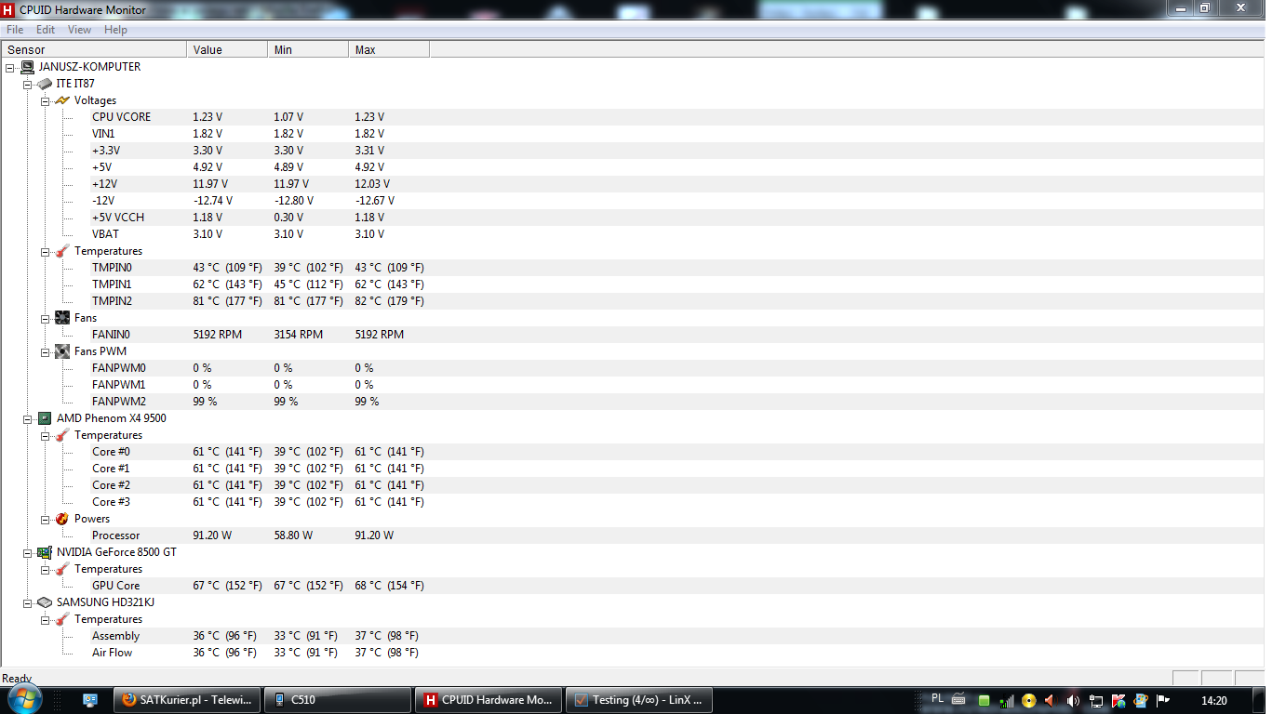Viewport: 1286px width, 714px height.
Task: Click the processor icon beside AMD Phenom X4 9500
Action: coord(45,418)
